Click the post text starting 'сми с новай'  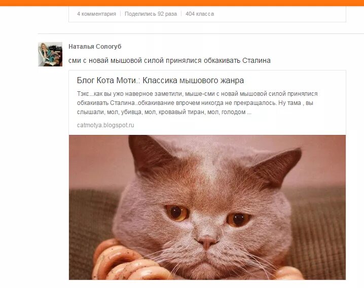(x=169, y=61)
